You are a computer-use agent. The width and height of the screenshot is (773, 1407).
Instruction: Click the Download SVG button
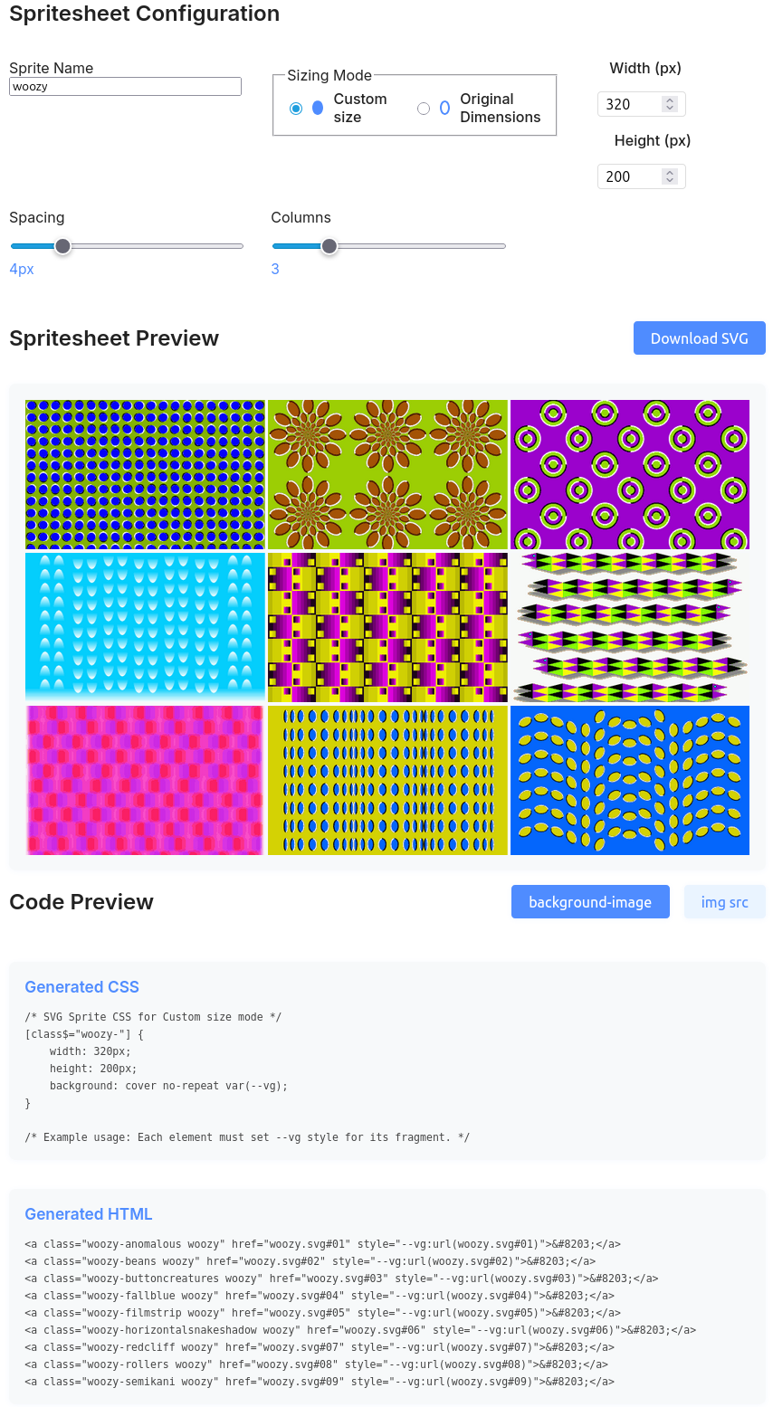(x=699, y=338)
